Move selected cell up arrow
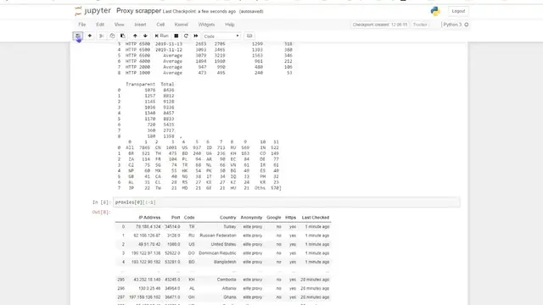The image size is (543, 305). click(x=135, y=36)
